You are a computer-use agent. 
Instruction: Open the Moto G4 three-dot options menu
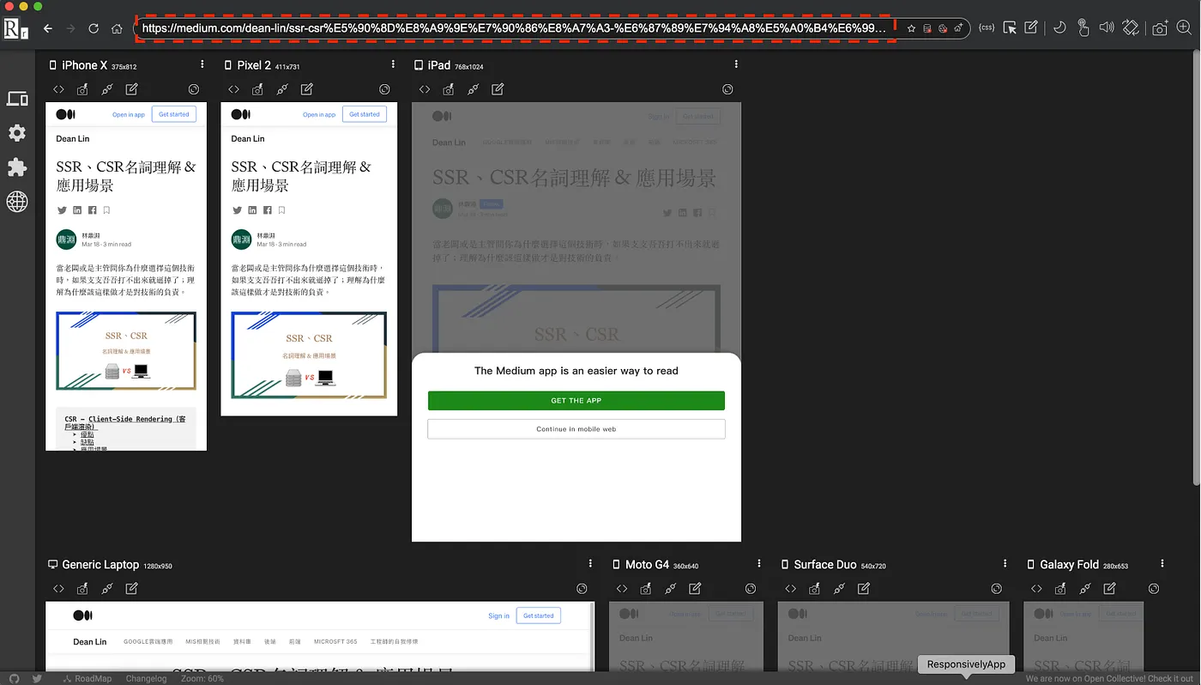(x=759, y=564)
